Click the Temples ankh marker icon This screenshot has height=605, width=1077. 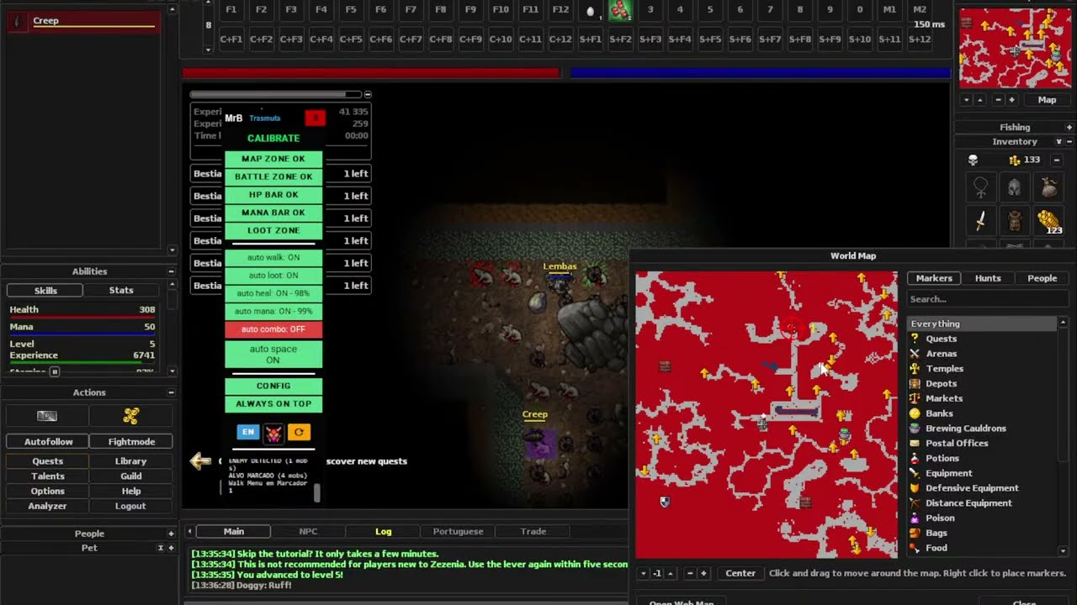(915, 369)
